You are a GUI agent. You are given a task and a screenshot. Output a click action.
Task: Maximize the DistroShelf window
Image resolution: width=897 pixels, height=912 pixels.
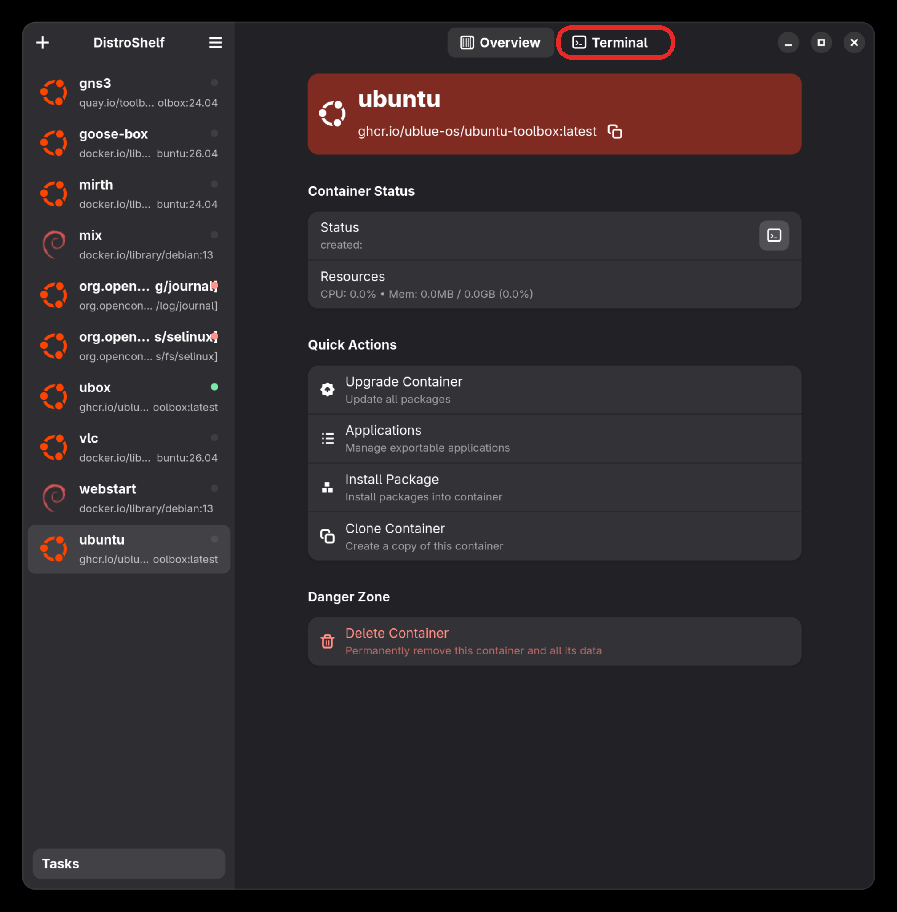click(x=821, y=42)
